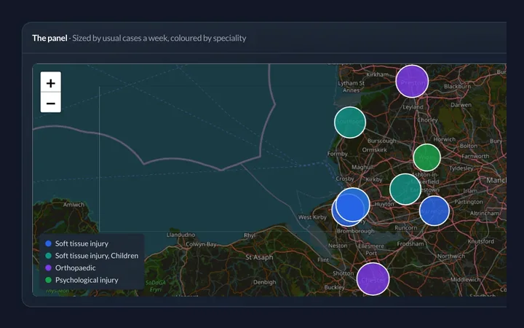Click the 'Psychological injury' legend label
This screenshot has width=524, height=328.
coord(87,280)
